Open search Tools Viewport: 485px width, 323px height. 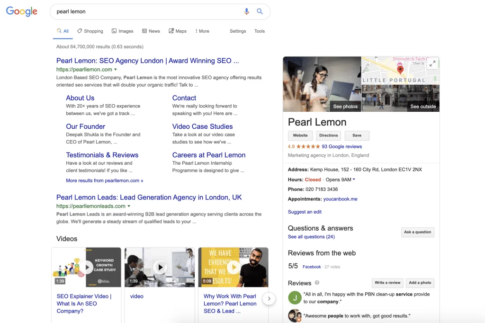click(260, 31)
